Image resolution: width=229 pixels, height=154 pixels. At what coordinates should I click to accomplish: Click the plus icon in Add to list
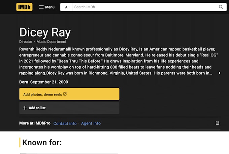[x=25, y=108]
